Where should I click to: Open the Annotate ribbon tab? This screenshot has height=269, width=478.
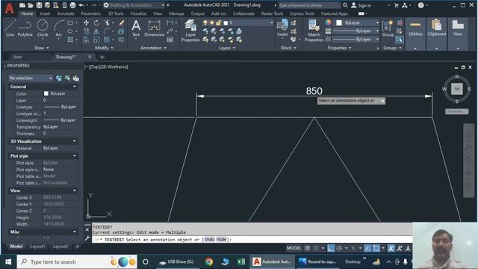tap(66, 13)
